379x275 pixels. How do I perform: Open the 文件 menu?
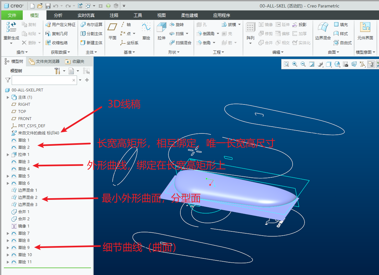12,15
